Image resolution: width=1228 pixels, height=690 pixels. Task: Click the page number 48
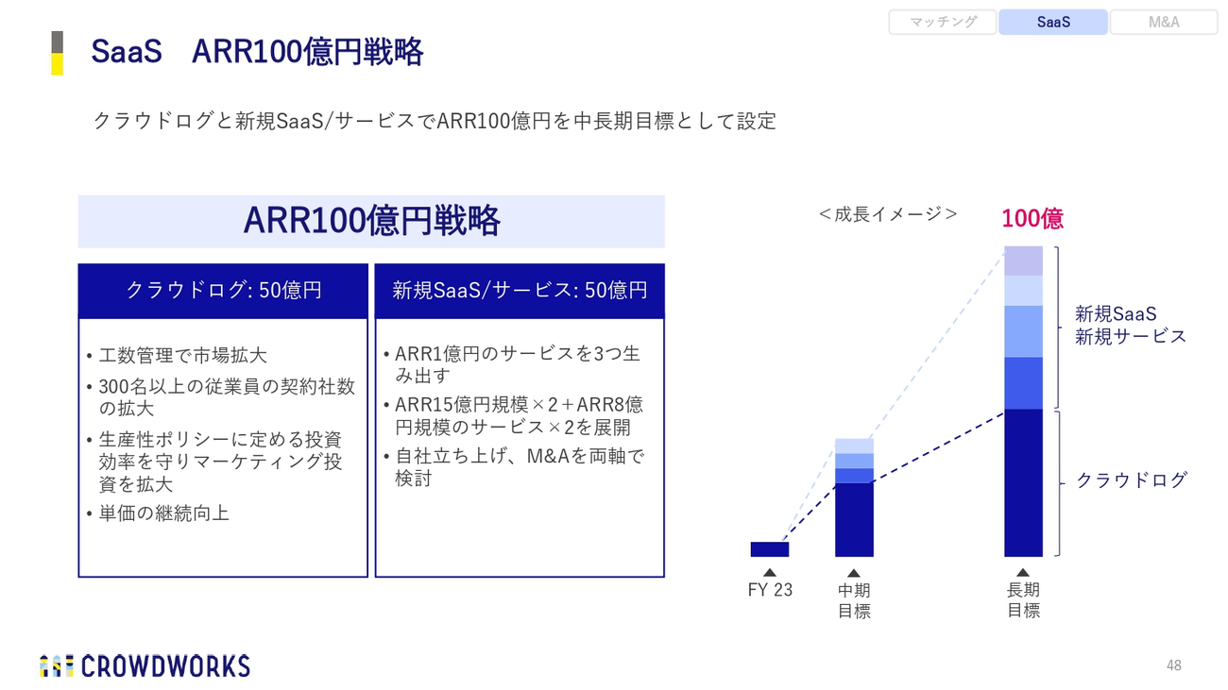tap(1173, 665)
